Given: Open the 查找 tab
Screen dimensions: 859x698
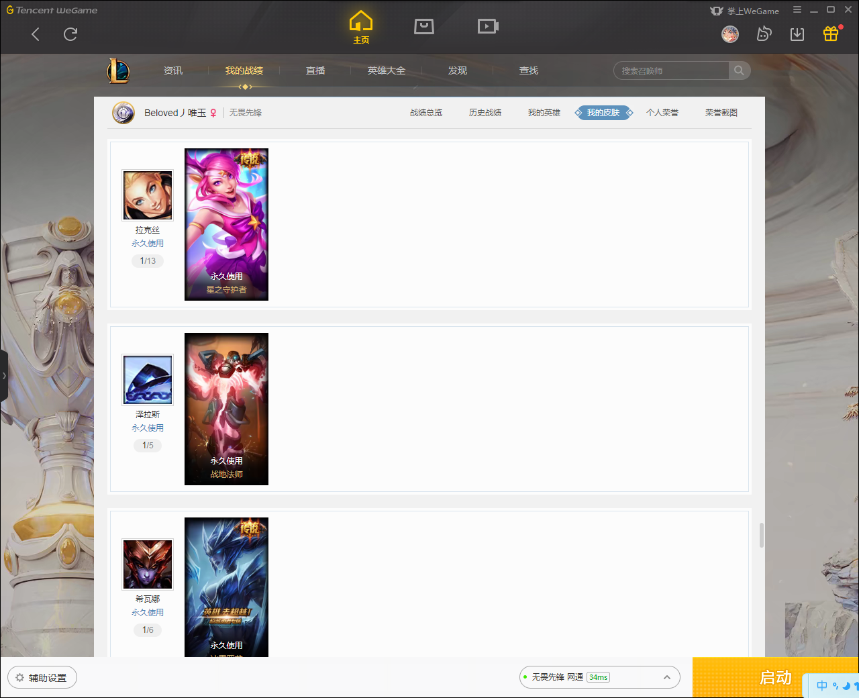Looking at the screenshot, I should [529, 70].
